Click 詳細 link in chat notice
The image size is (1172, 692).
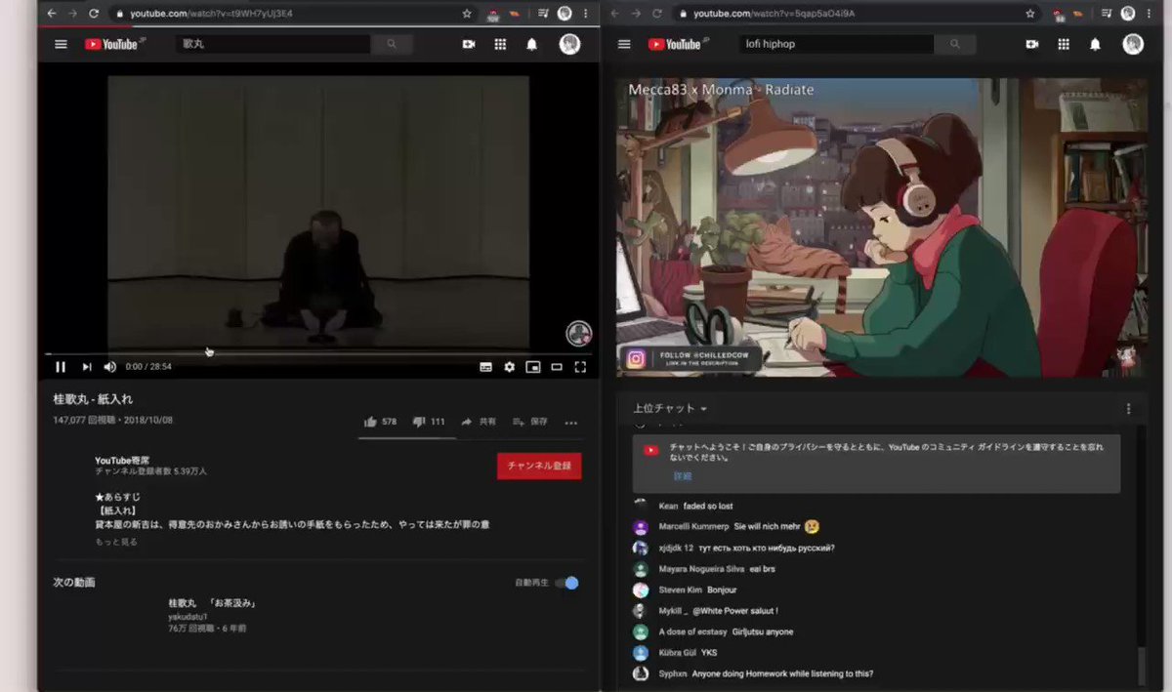682,476
